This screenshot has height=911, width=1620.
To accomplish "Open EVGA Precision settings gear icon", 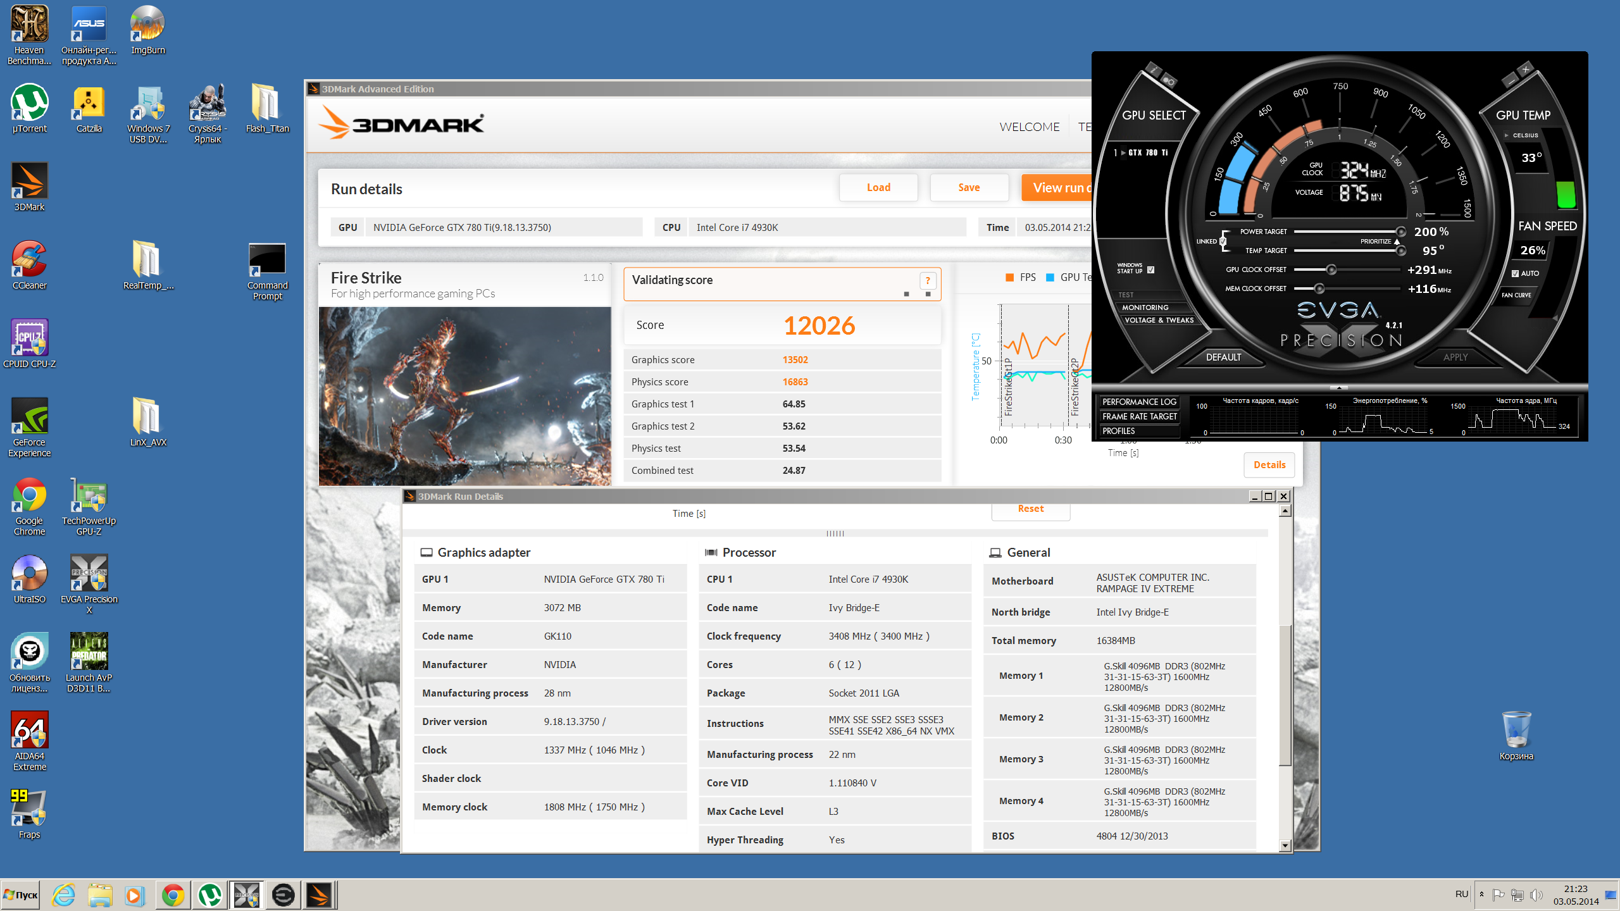I will click(x=1169, y=81).
